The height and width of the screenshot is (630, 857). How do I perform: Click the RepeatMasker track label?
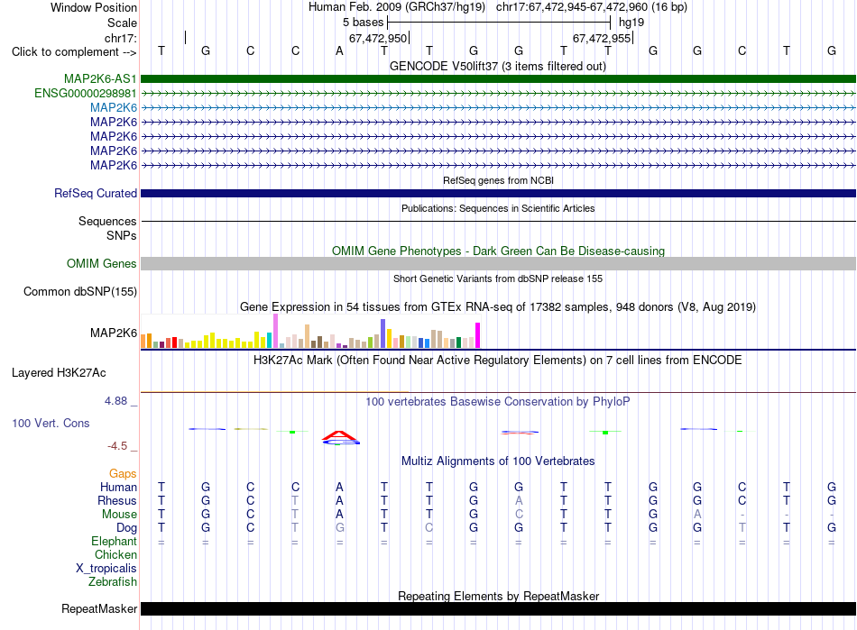point(99,608)
